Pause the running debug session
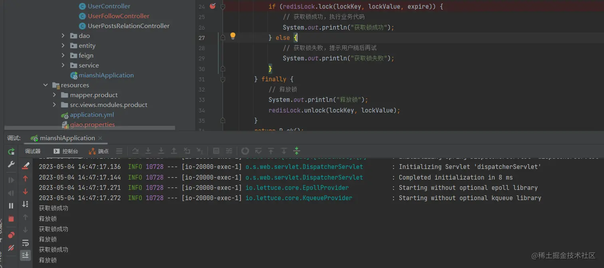The height and width of the screenshot is (268, 604). pyautogui.click(x=11, y=205)
